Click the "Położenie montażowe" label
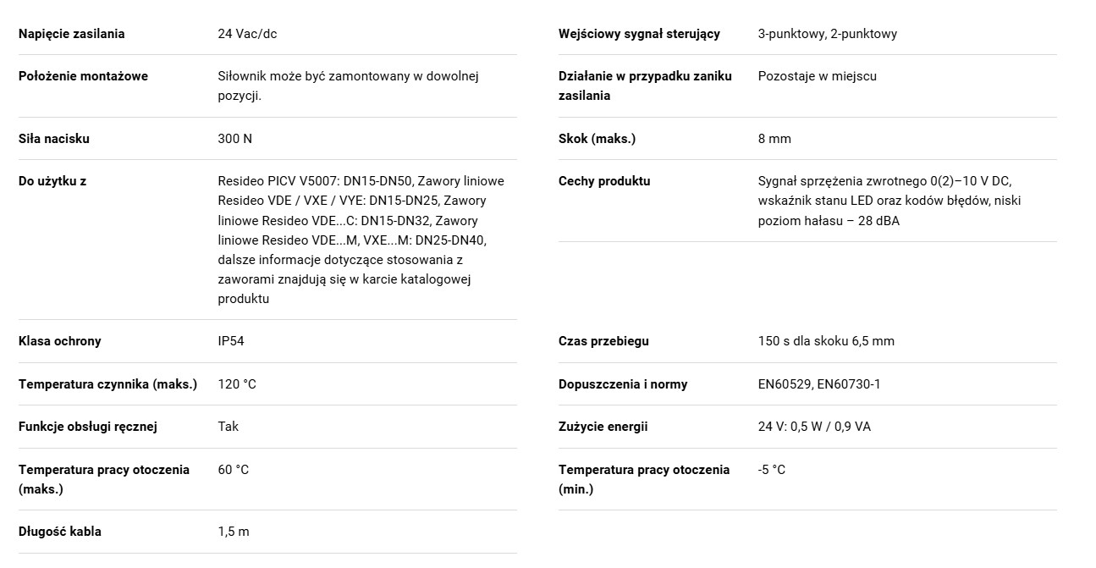 (x=83, y=76)
